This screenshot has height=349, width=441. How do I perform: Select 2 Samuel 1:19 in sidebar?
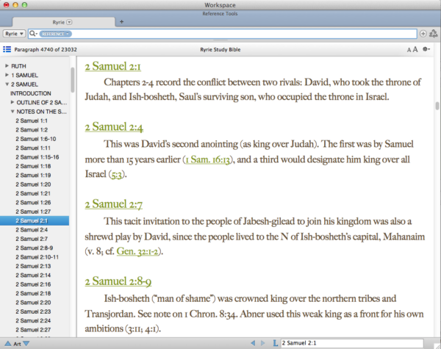pyautogui.click(x=33, y=175)
